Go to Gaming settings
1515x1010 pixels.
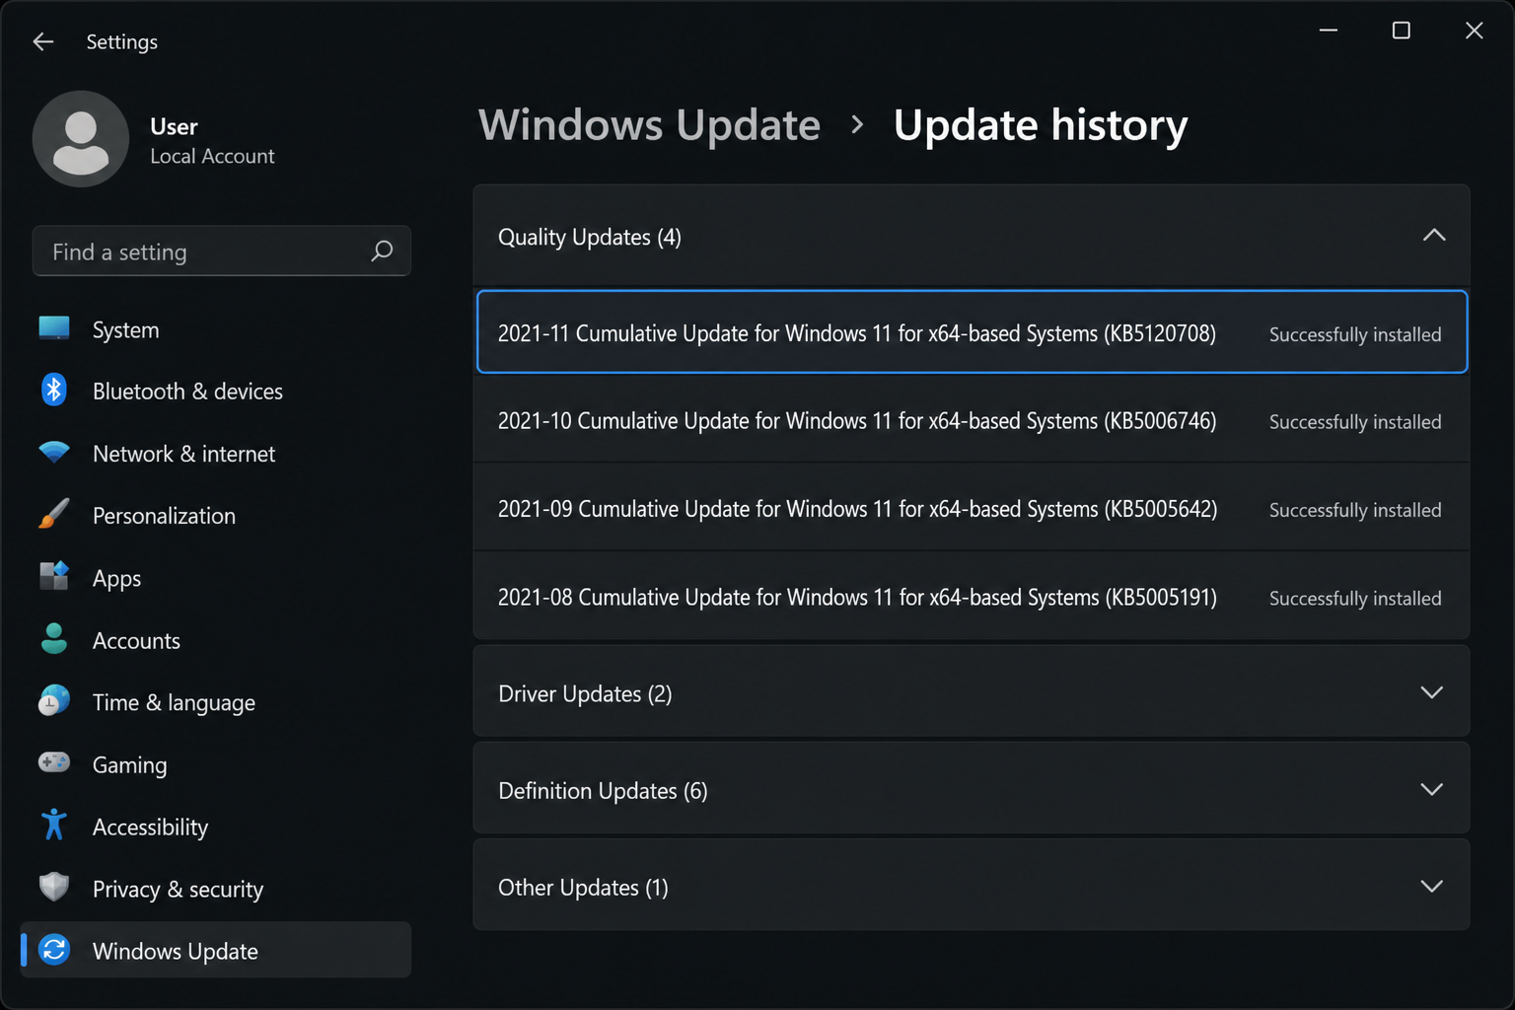point(216,764)
